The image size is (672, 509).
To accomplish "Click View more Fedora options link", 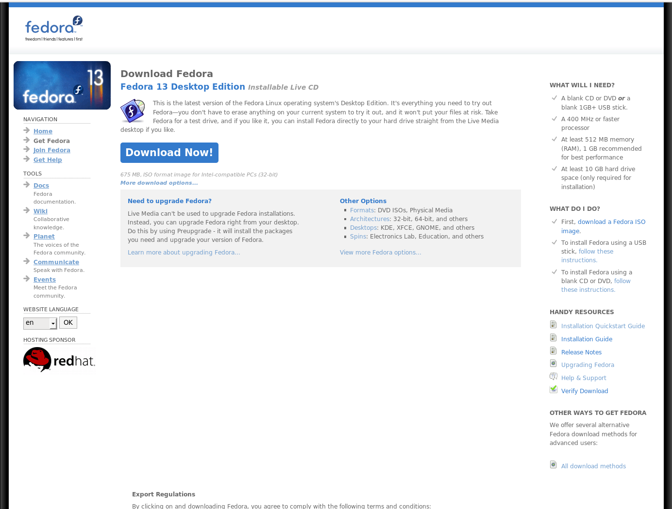I will click(x=381, y=253).
